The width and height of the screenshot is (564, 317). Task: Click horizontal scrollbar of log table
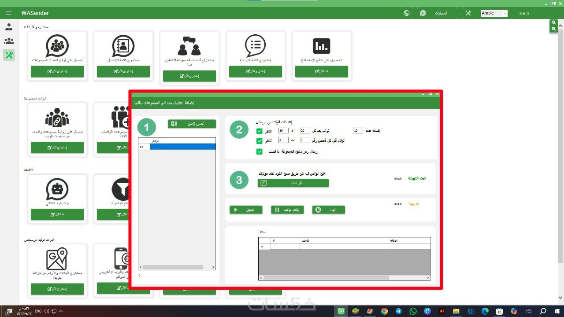(344, 278)
